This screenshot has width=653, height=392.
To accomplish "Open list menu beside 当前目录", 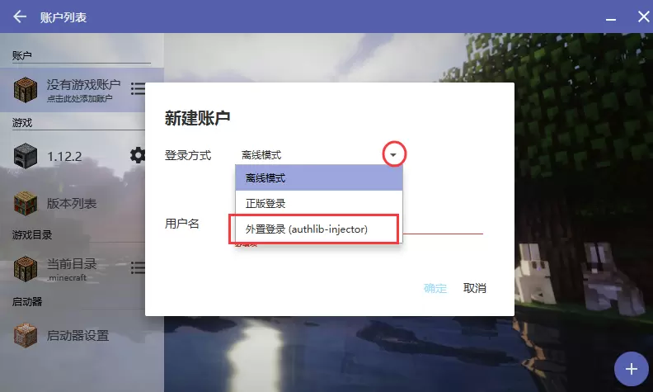I will pyautogui.click(x=138, y=267).
